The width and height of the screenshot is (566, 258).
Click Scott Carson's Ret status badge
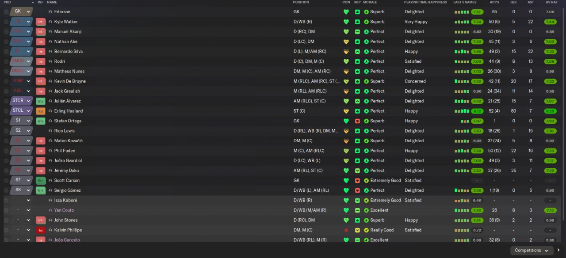click(x=41, y=180)
